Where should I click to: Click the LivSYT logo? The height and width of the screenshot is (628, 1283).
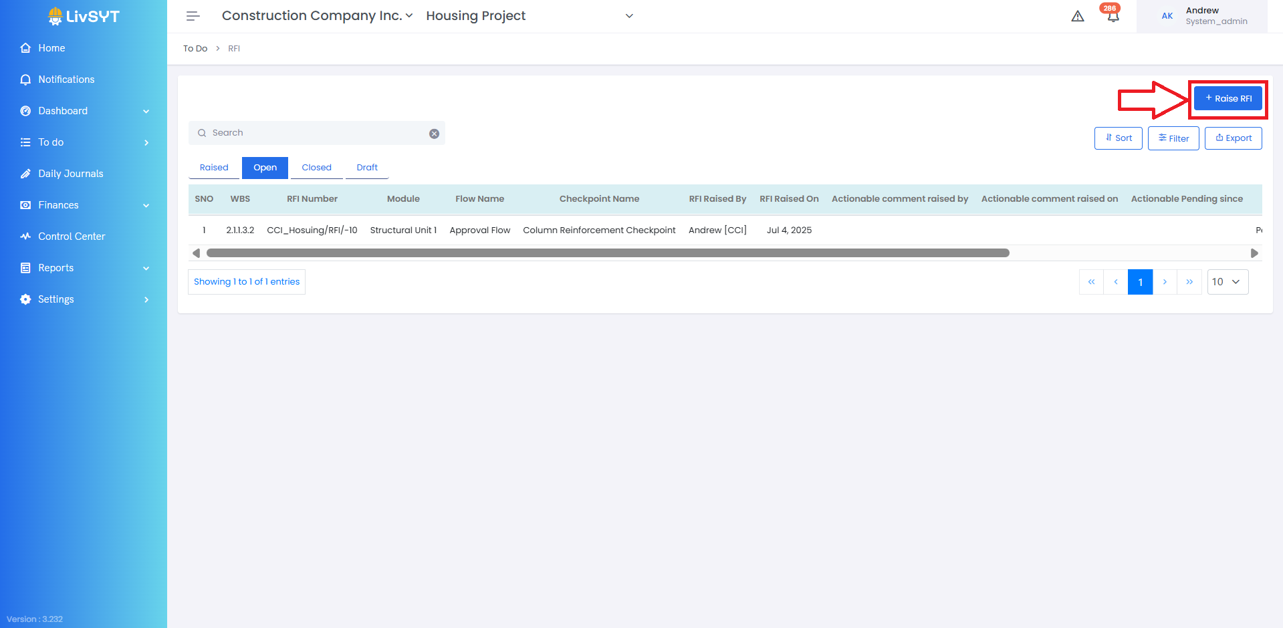pyautogui.click(x=84, y=16)
